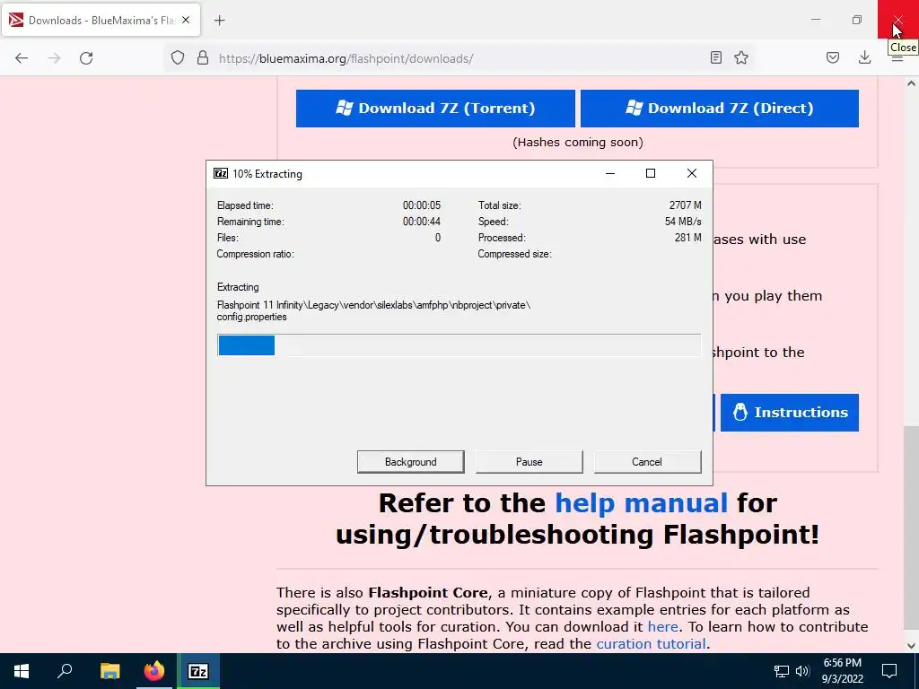Click Download 7Z (Torrent) button
Image resolution: width=919 pixels, height=689 pixels.
(435, 109)
